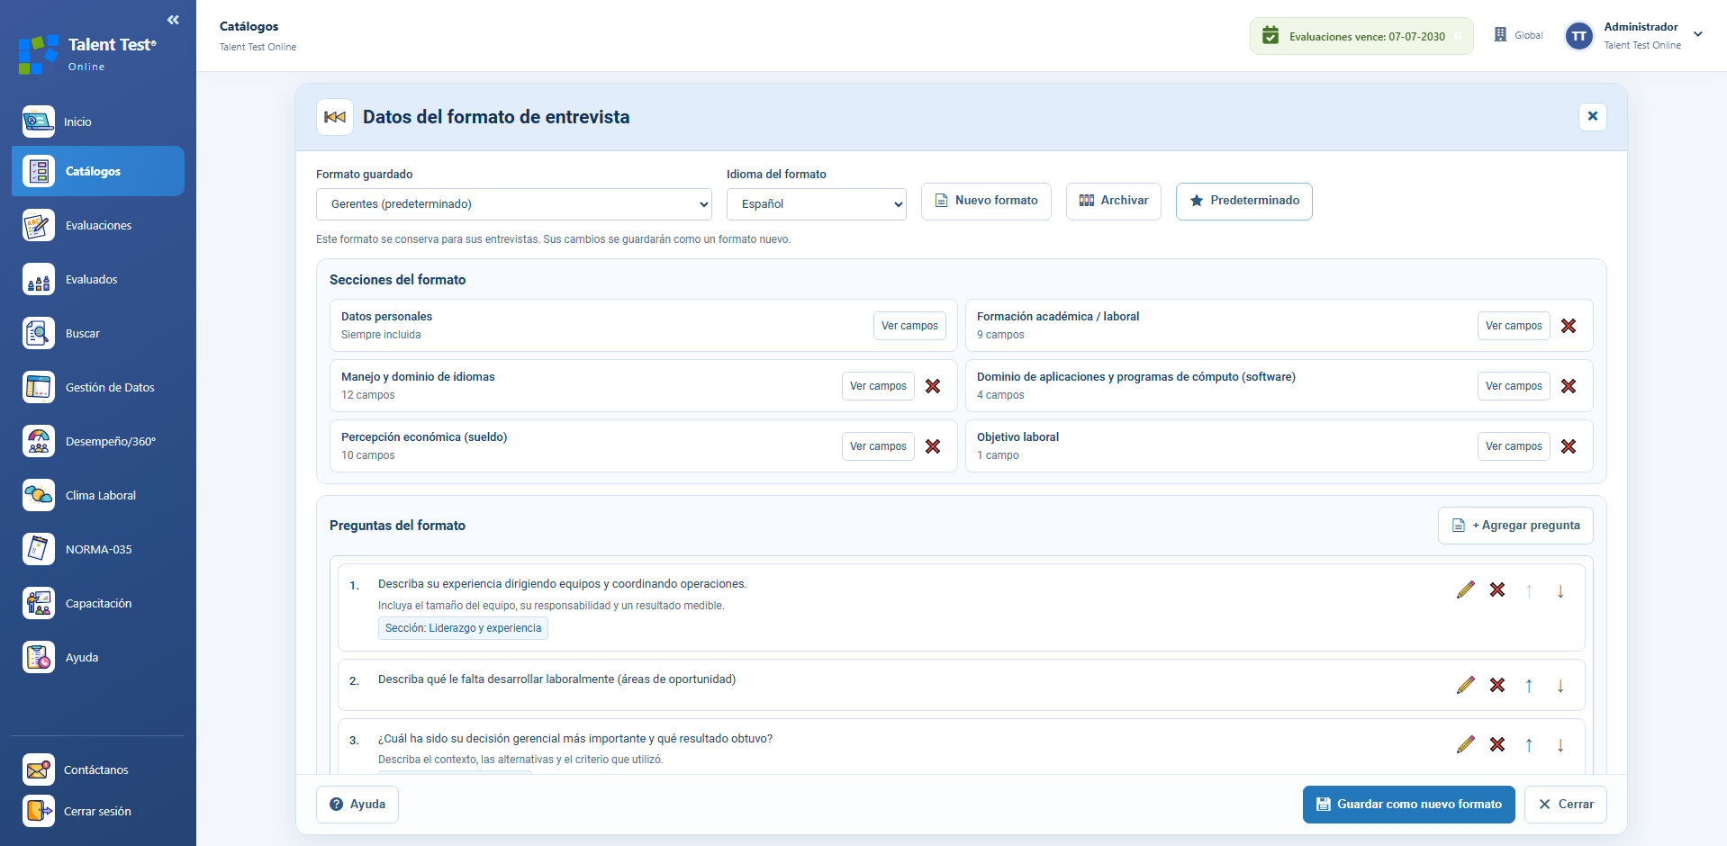Open the Formato guardado dropdown
This screenshot has width=1727, height=846.
point(514,204)
